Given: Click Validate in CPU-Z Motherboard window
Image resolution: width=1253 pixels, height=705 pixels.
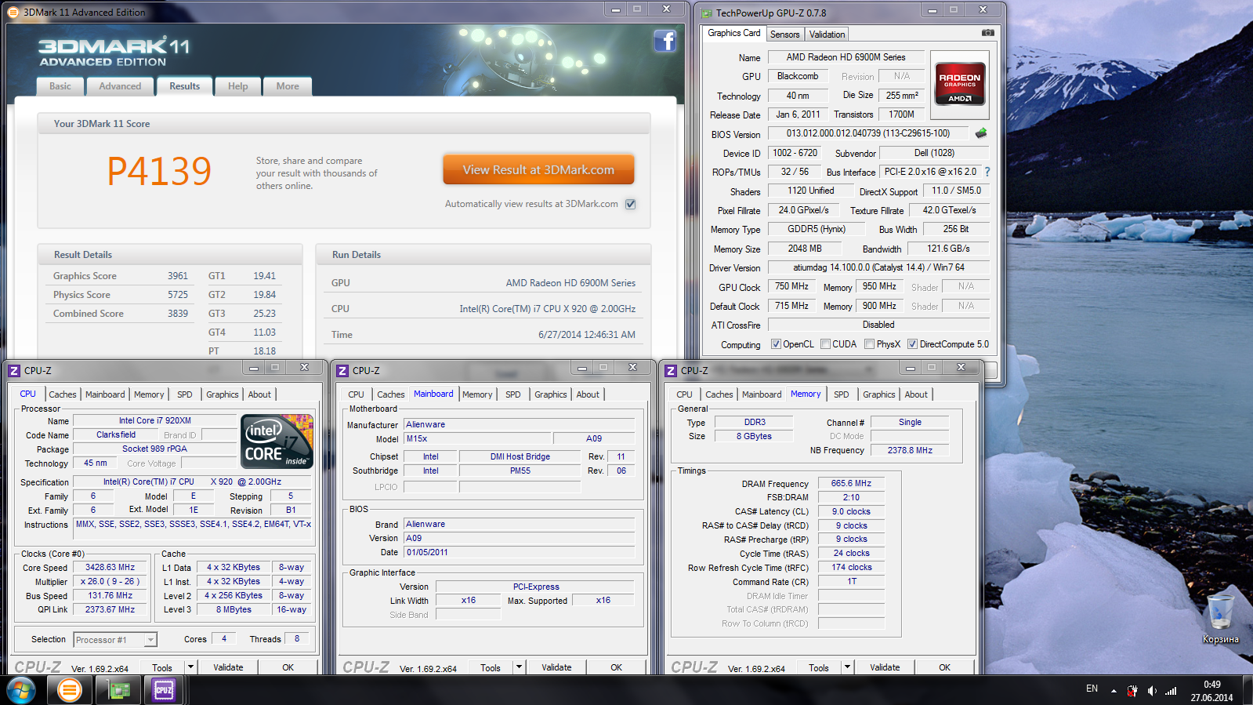Looking at the screenshot, I should (556, 667).
